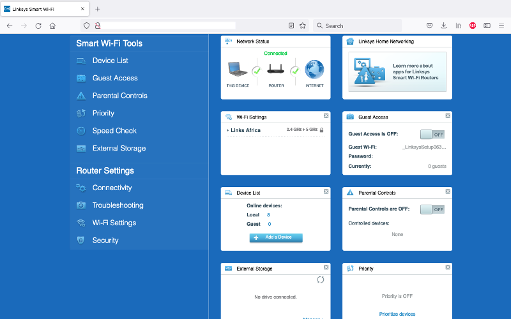Click the Guest Access widget header icon

(x=350, y=117)
